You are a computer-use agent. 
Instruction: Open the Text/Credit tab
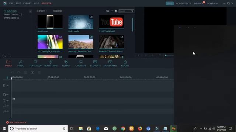tap(36, 63)
